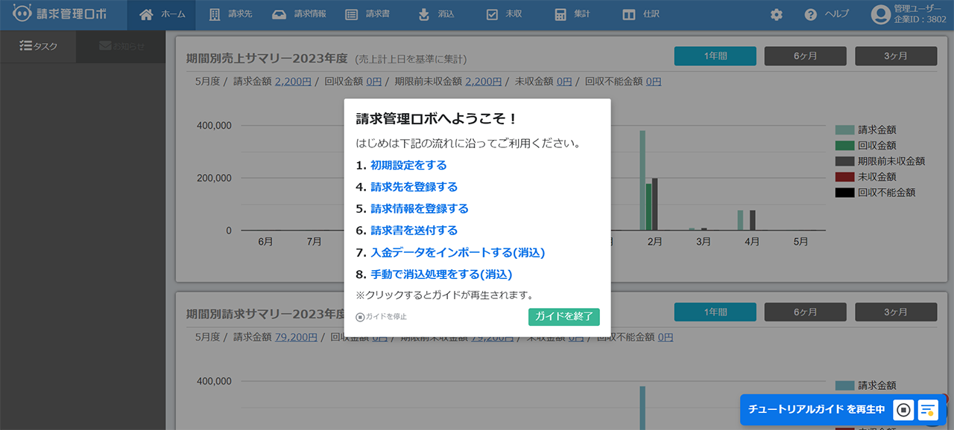Click the tall 2月 請求金額 bar
The width and height of the screenshot is (954, 430).
coord(642,181)
